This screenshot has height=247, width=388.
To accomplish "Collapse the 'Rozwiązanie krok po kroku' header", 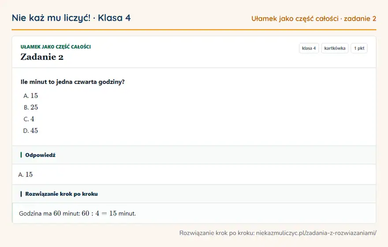I will click(x=194, y=194).
